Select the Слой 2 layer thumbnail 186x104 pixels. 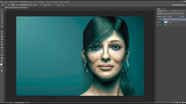pyautogui.click(x=162, y=19)
